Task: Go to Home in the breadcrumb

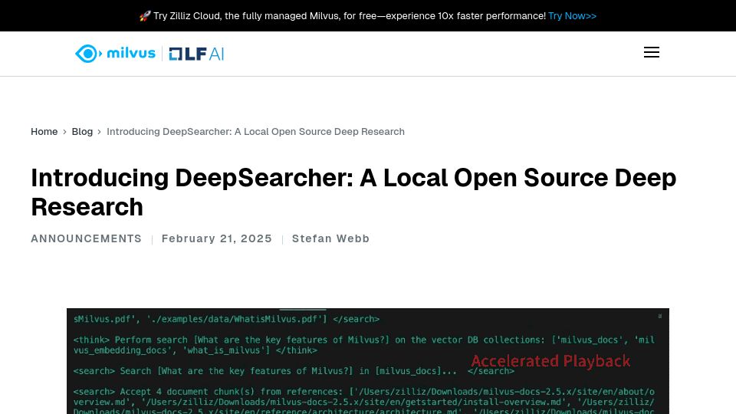Action: 44,131
